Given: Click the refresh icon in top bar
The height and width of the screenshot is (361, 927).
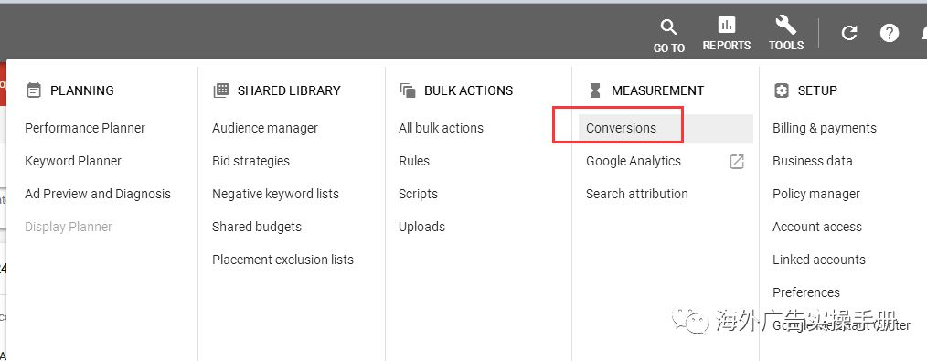Looking at the screenshot, I should coord(849,33).
